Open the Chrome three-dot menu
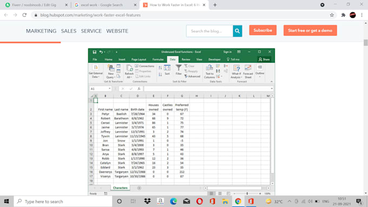Viewport: 368px width, 207px height. (x=362, y=15)
